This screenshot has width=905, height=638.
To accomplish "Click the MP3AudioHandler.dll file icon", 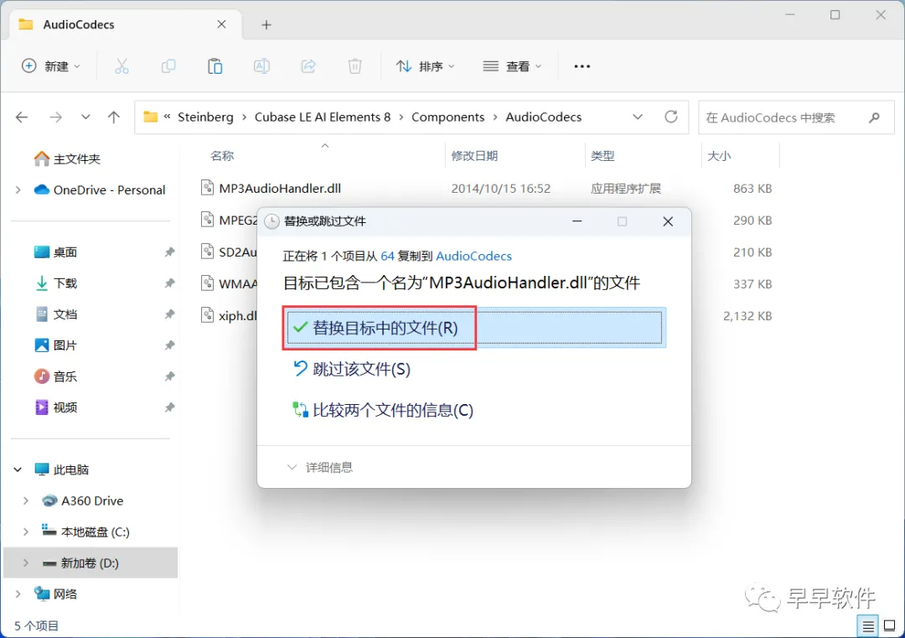I will (x=207, y=188).
